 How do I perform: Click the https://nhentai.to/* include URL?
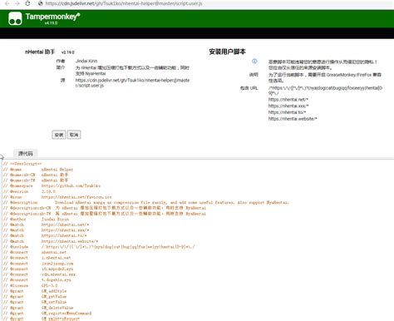(287, 112)
